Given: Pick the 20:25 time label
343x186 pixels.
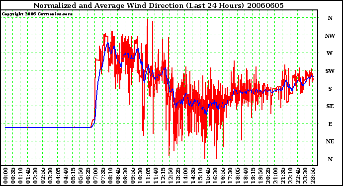Looking at the screenshot, I should (x=267, y=176).
